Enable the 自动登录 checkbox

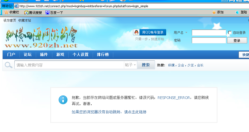click(230, 33)
